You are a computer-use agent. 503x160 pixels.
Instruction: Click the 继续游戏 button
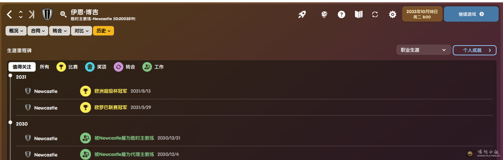[x=471, y=14]
